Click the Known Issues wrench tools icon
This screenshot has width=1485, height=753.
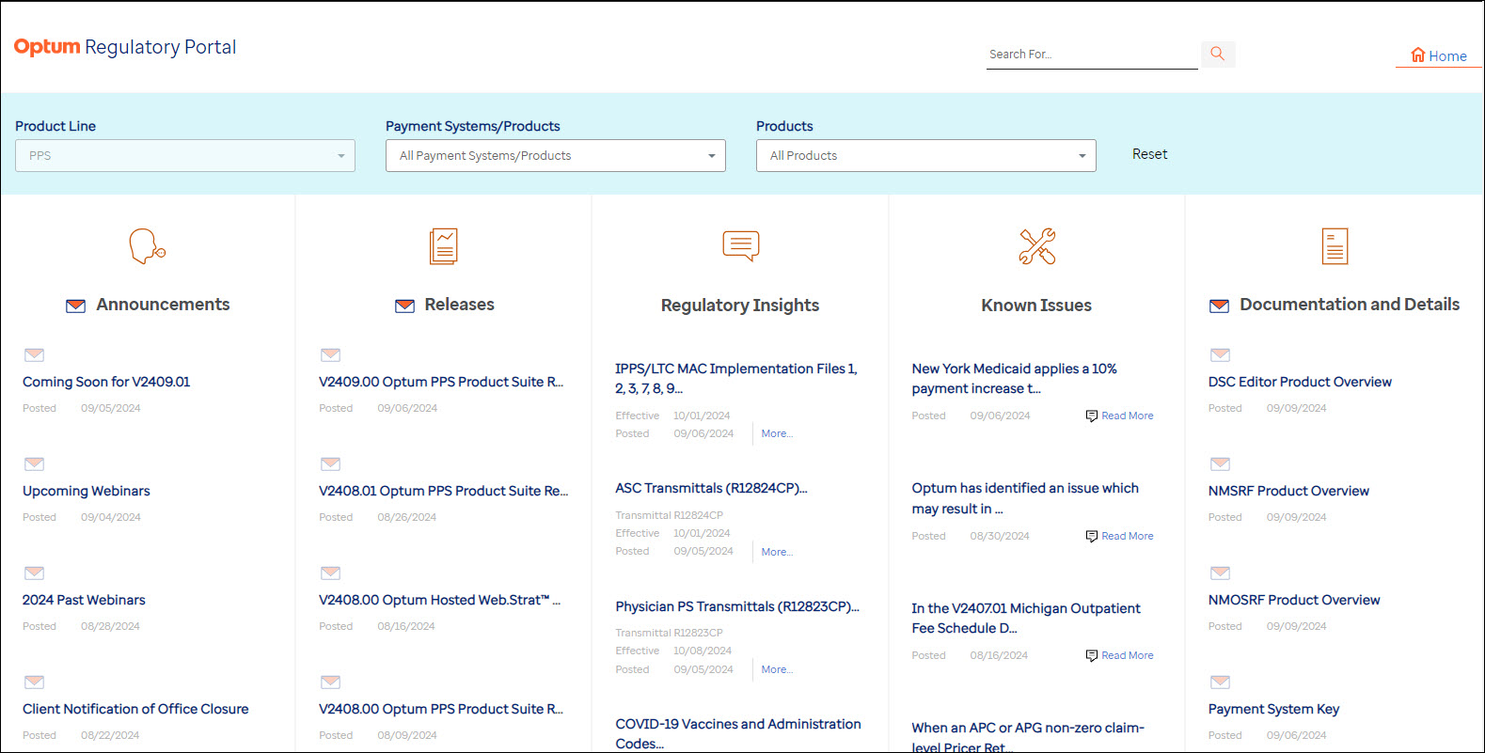[x=1037, y=246]
